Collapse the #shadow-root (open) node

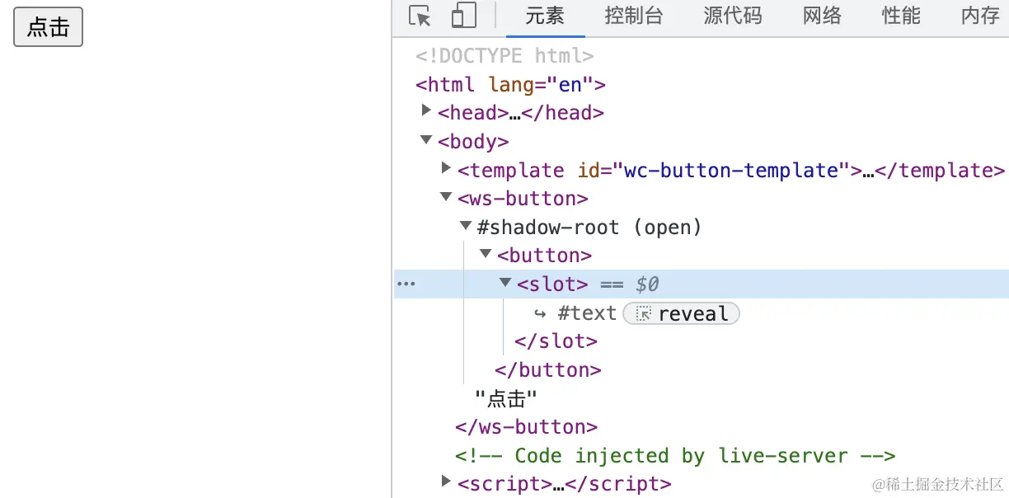pyautogui.click(x=466, y=225)
